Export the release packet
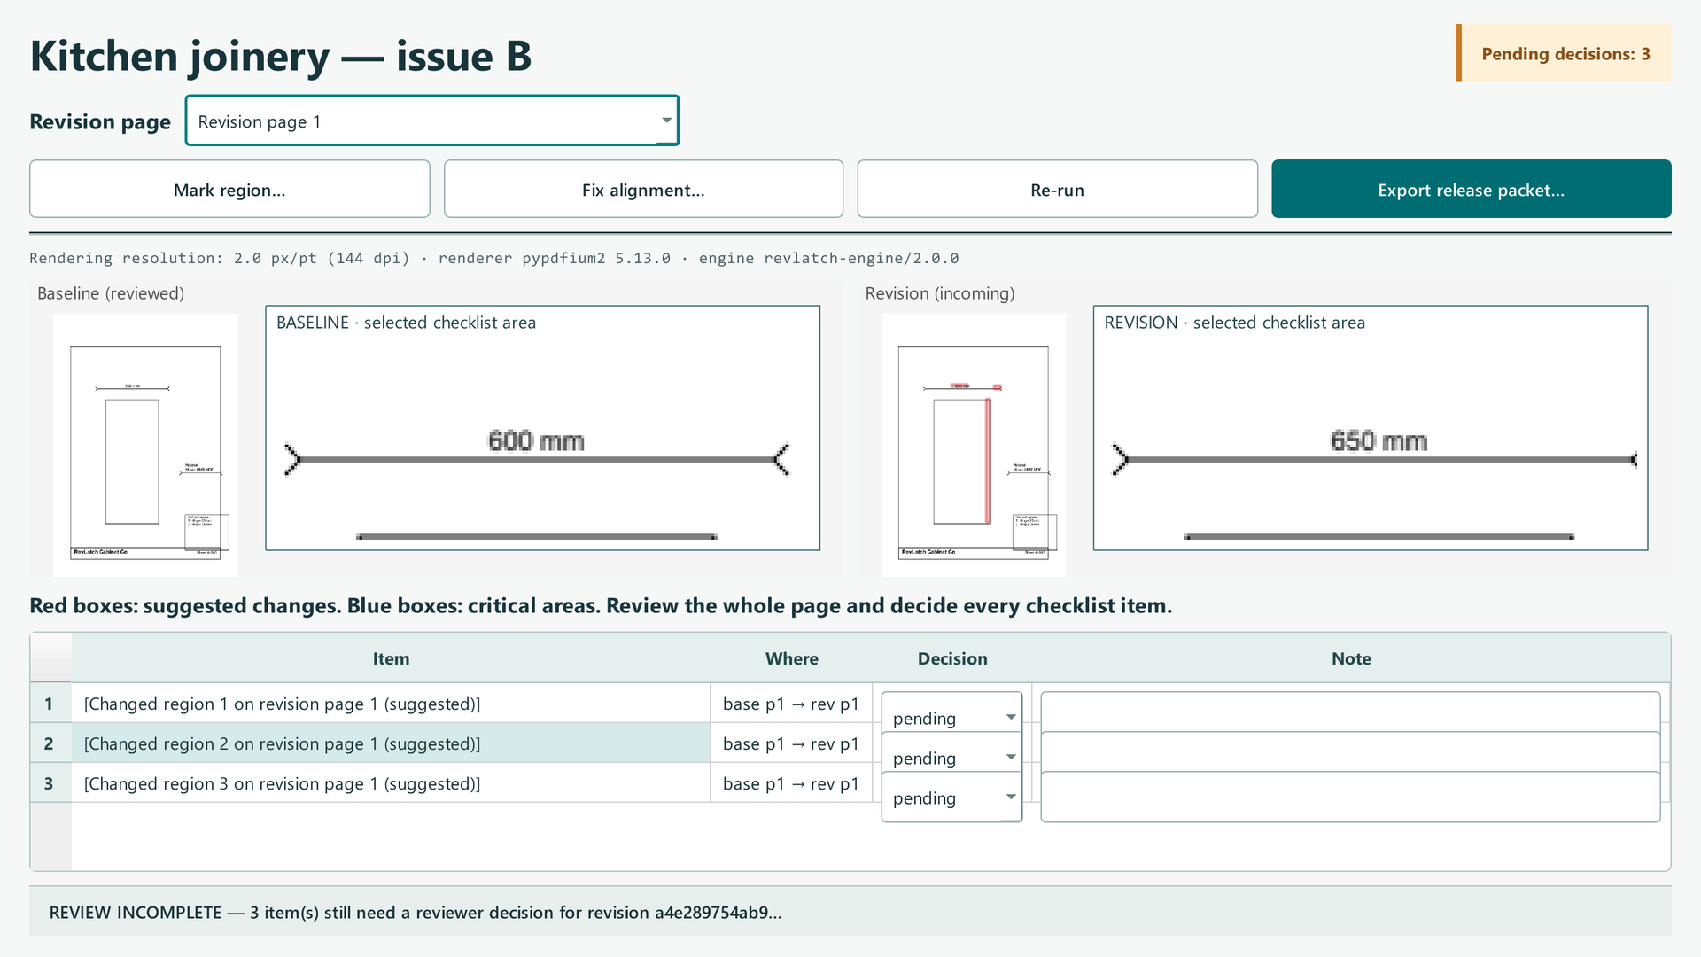Viewport: 1701px width, 957px height. click(1471, 189)
